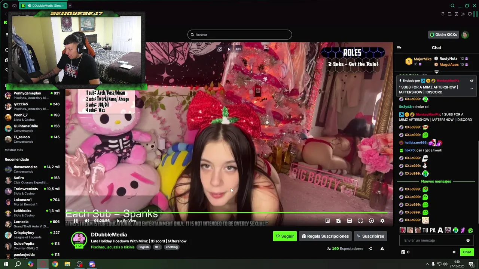Report the stream with warning icon

pyautogui.click(x=382, y=248)
